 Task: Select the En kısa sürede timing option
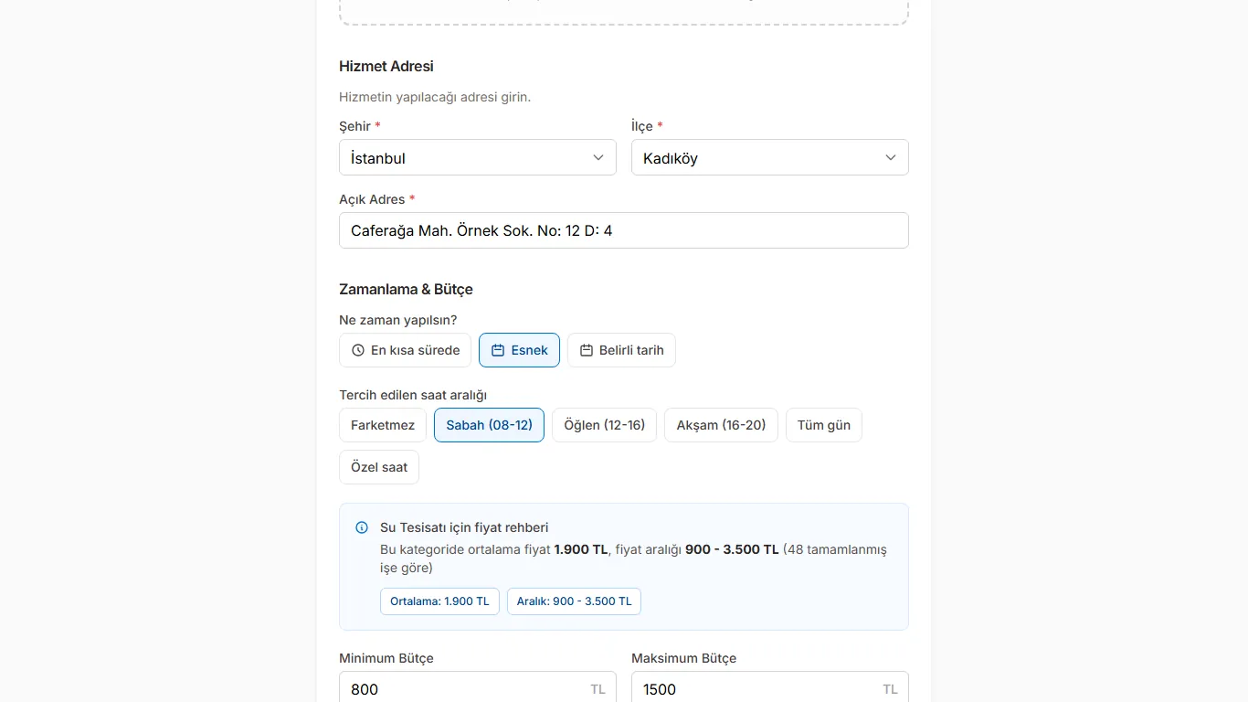pyautogui.click(x=405, y=350)
